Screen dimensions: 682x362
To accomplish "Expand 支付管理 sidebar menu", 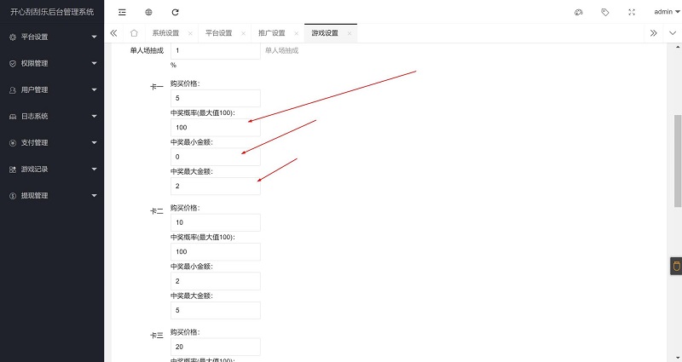I will 52,142.
